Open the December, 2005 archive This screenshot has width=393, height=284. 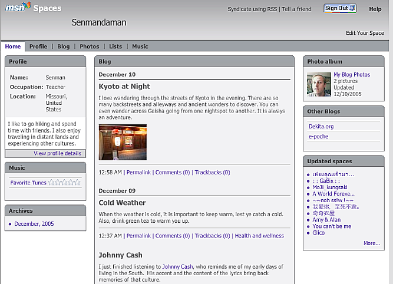[34, 223]
